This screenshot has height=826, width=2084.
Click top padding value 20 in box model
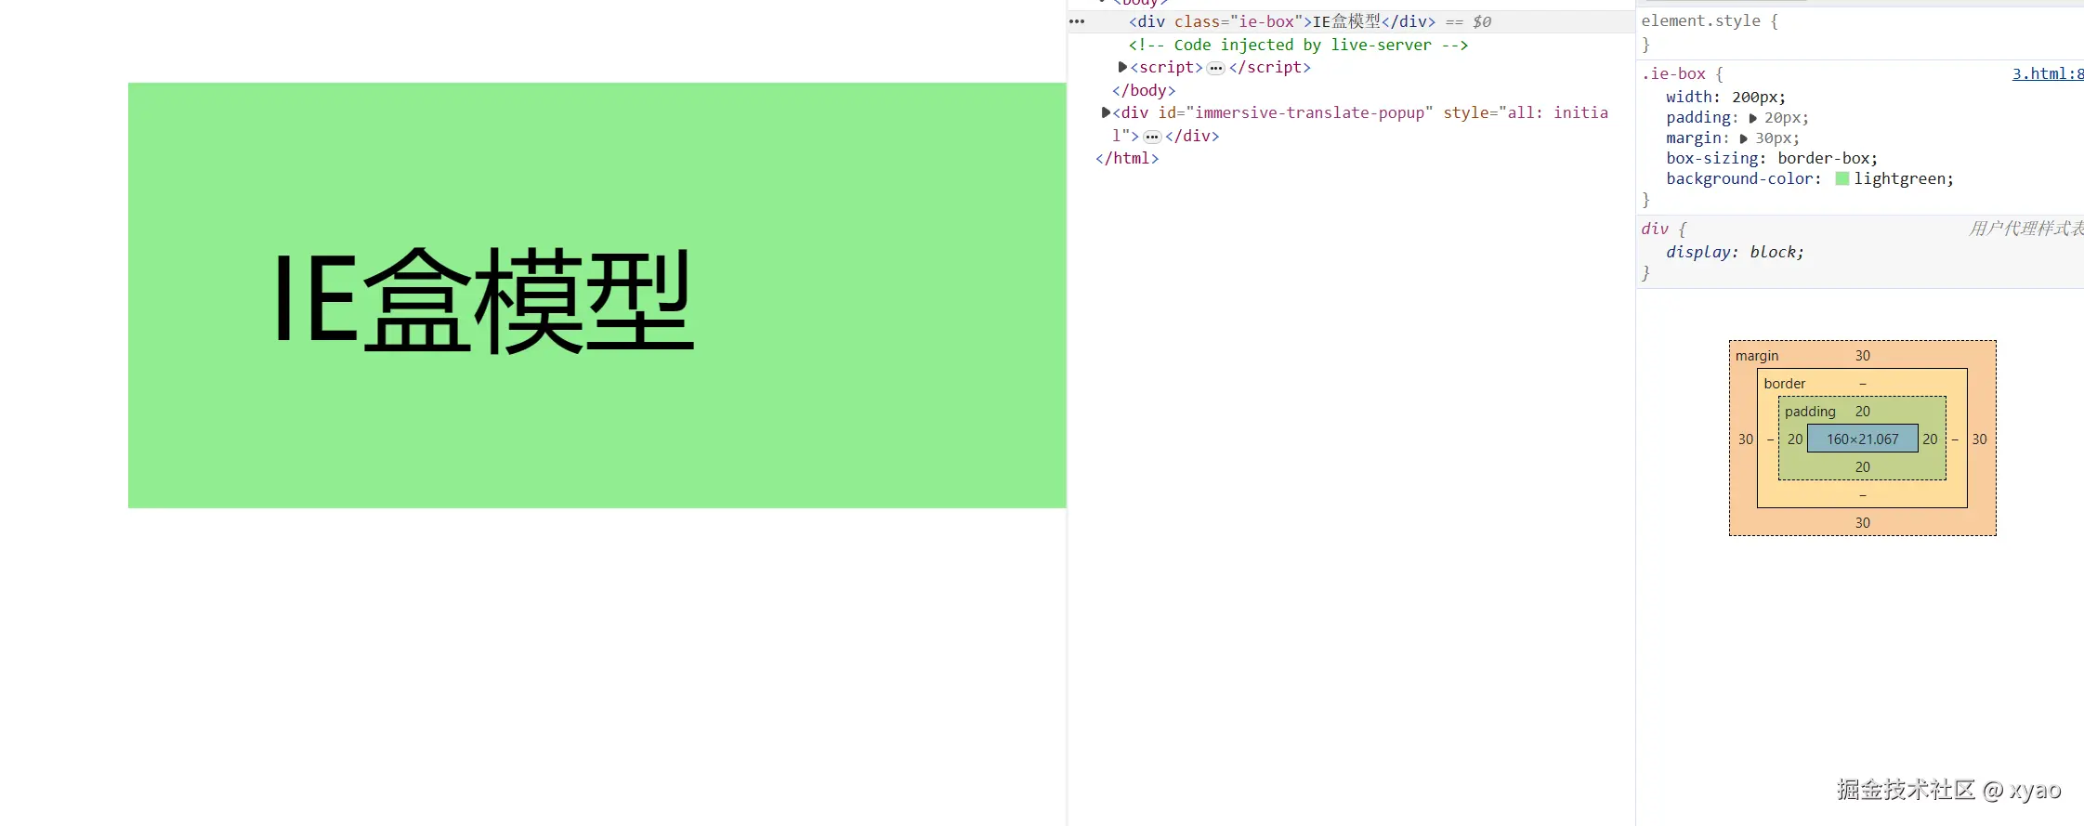click(x=1863, y=412)
